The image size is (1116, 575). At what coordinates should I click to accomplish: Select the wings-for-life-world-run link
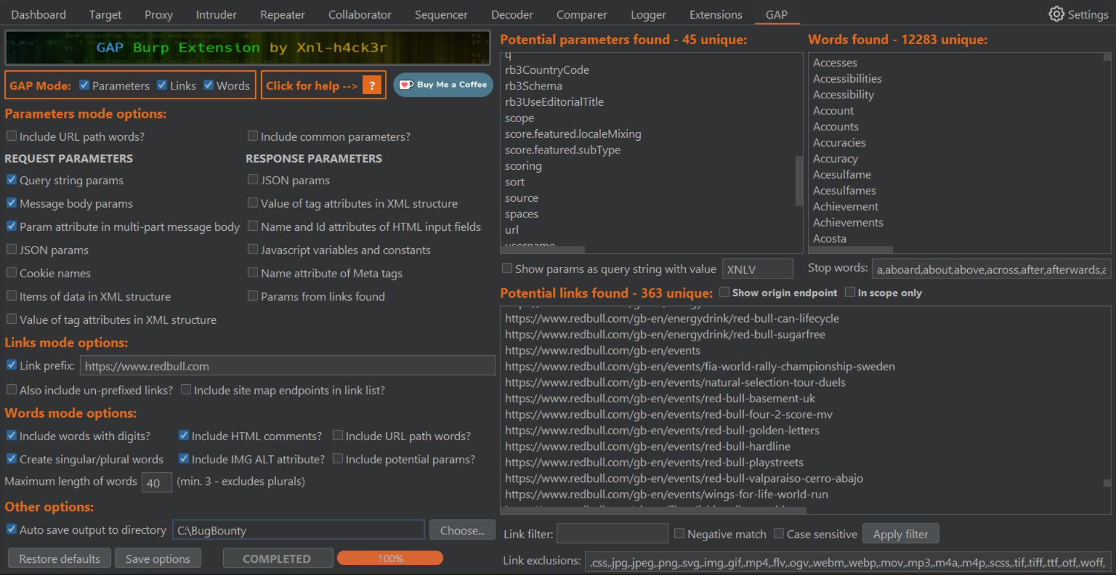(x=666, y=494)
